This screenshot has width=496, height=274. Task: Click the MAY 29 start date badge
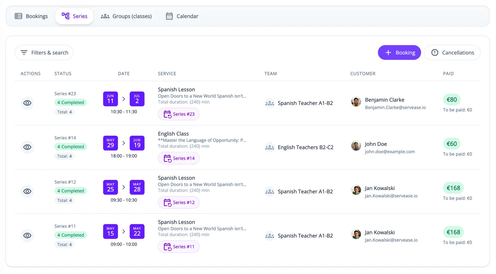click(110, 143)
